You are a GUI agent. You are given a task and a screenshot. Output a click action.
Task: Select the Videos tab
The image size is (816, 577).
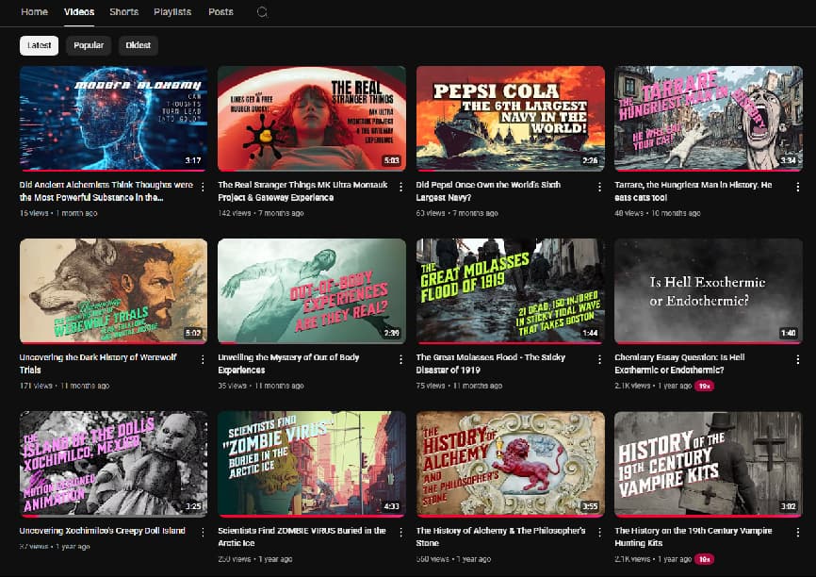coord(79,12)
